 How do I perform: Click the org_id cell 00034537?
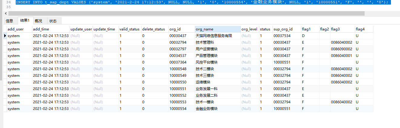coord(182,56)
